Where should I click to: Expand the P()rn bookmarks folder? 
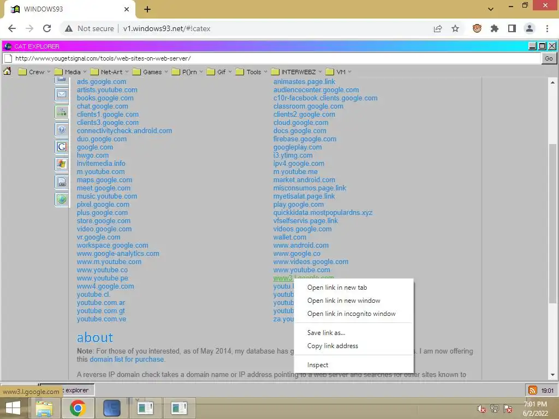click(x=188, y=72)
